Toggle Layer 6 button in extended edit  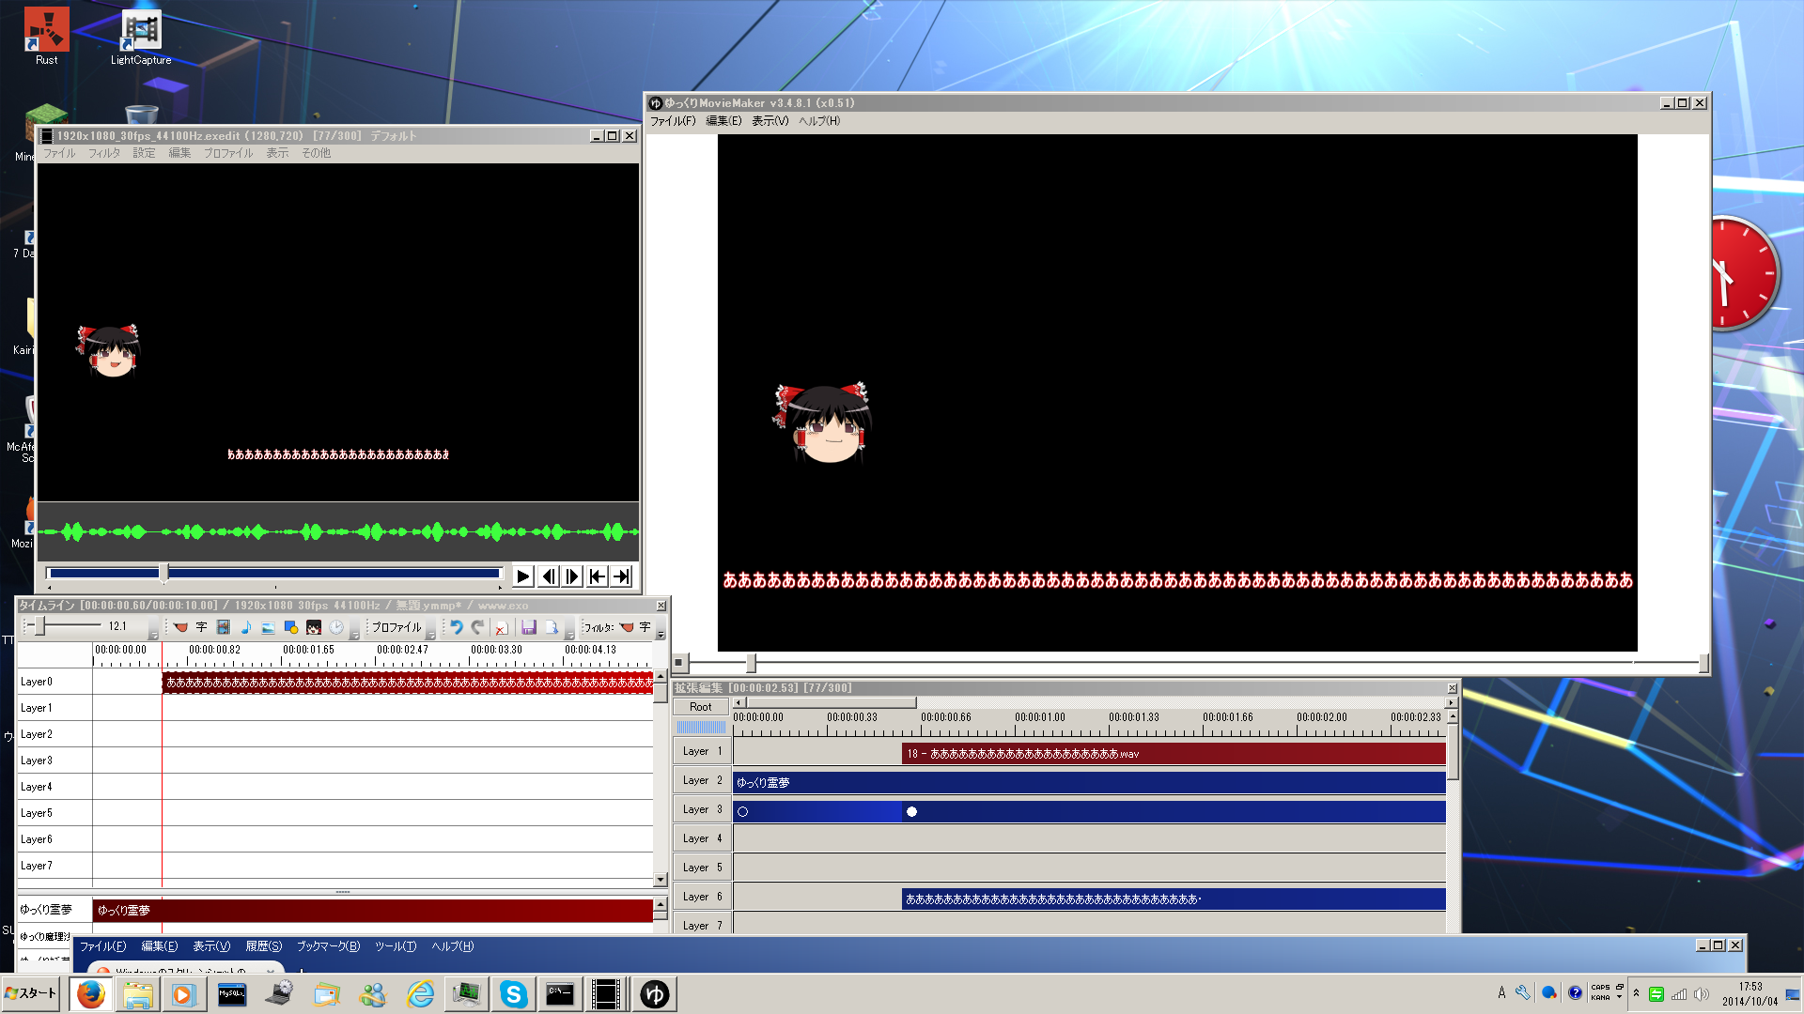702,897
